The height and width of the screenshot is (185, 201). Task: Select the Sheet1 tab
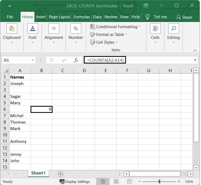[38, 173]
